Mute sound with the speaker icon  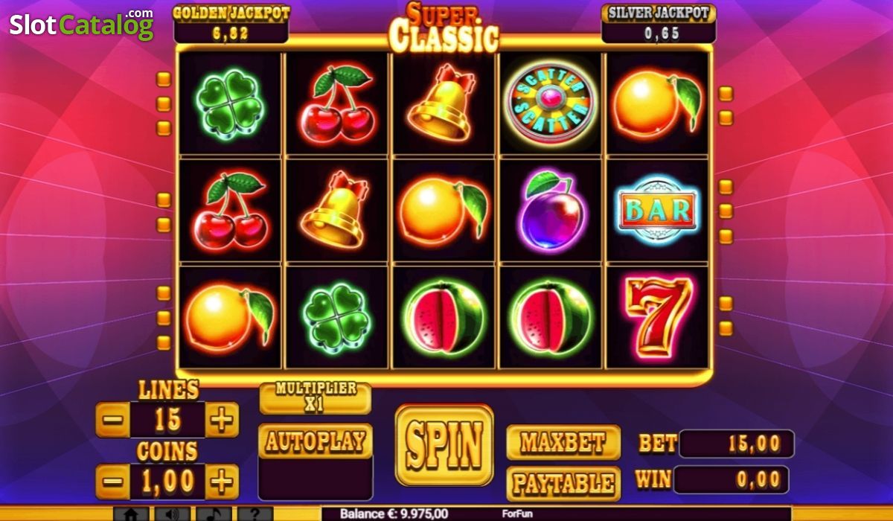(x=173, y=514)
